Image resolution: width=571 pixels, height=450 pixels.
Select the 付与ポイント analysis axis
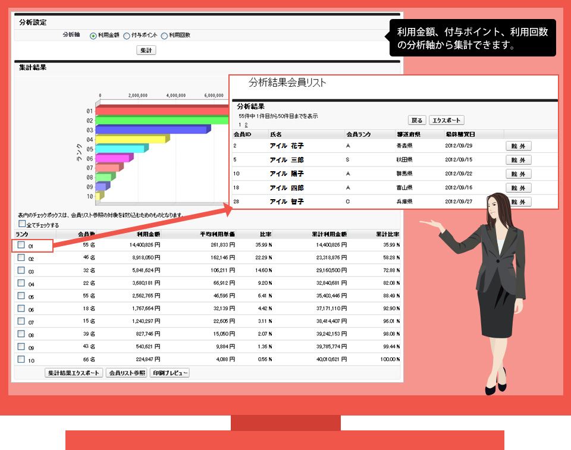coord(126,36)
